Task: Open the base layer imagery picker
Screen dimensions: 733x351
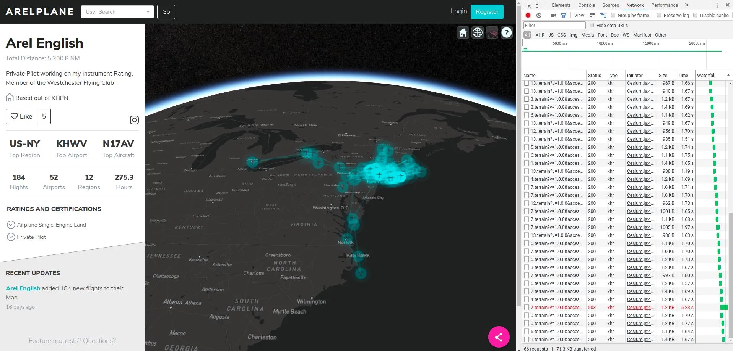Action: click(x=492, y=32)
